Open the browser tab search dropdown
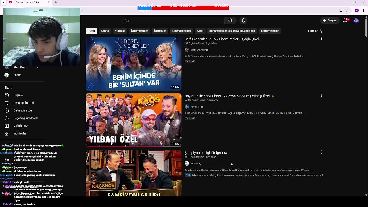 tap(4, 2)
